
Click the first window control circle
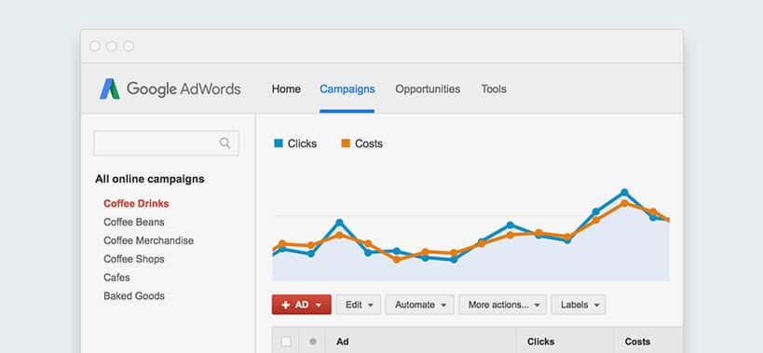click(x=95, y=47)
